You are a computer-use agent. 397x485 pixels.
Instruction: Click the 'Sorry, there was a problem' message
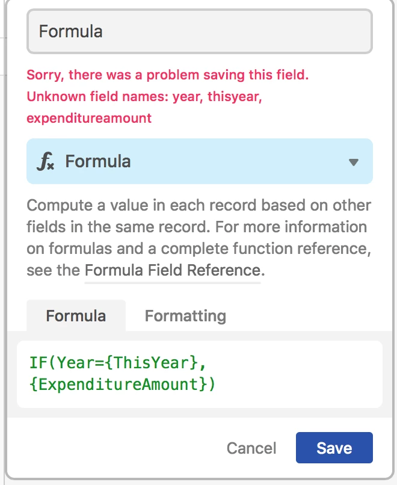click(168, 75)
